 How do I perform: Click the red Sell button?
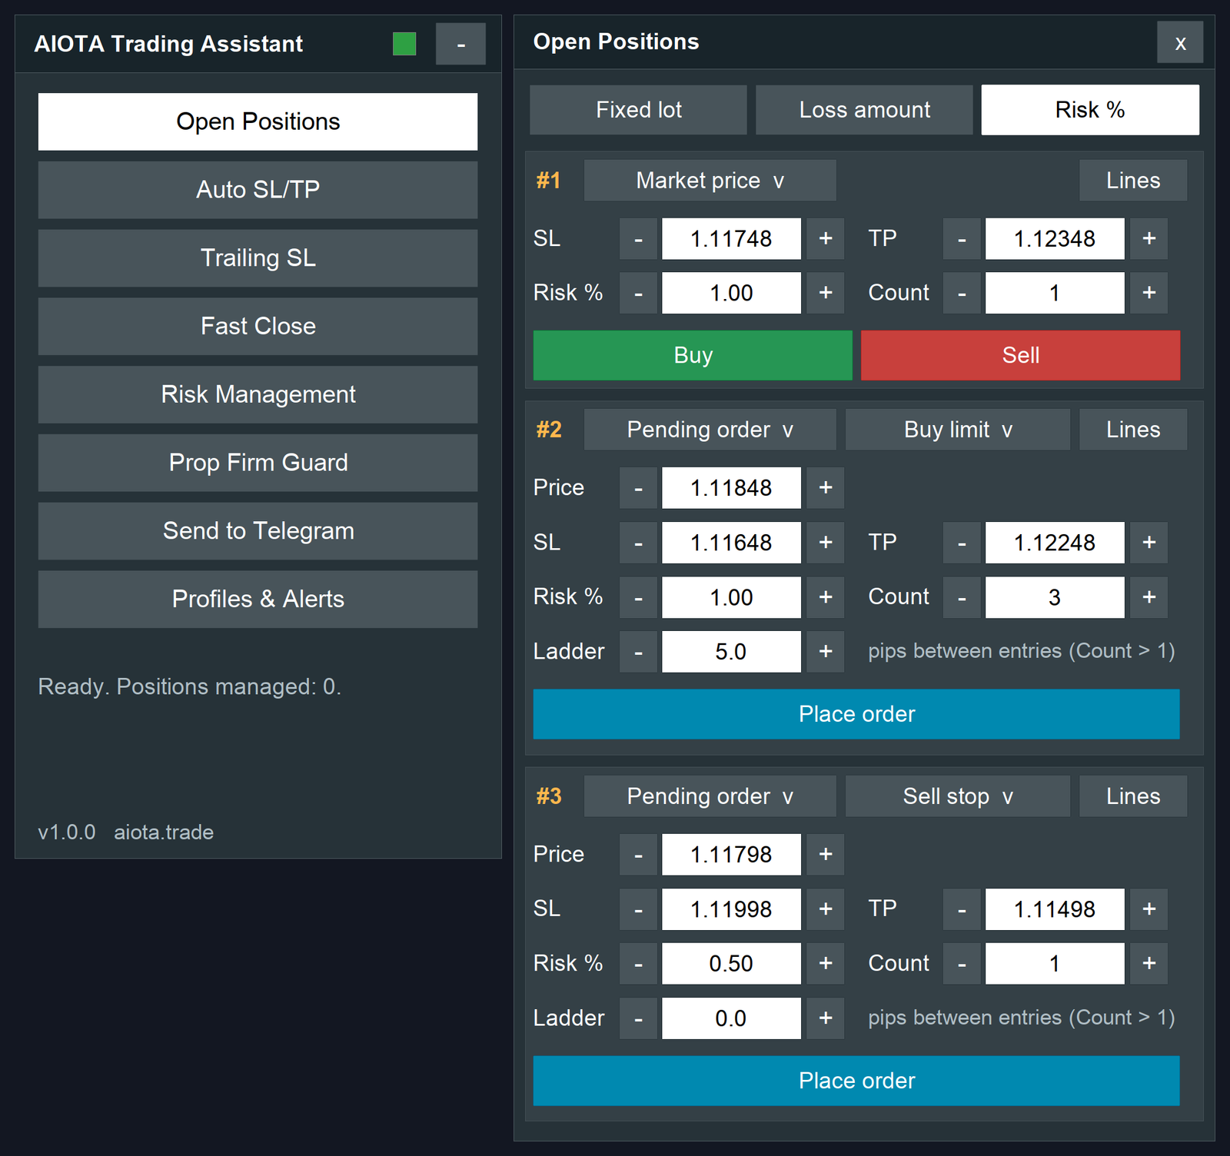point(1020,355)
